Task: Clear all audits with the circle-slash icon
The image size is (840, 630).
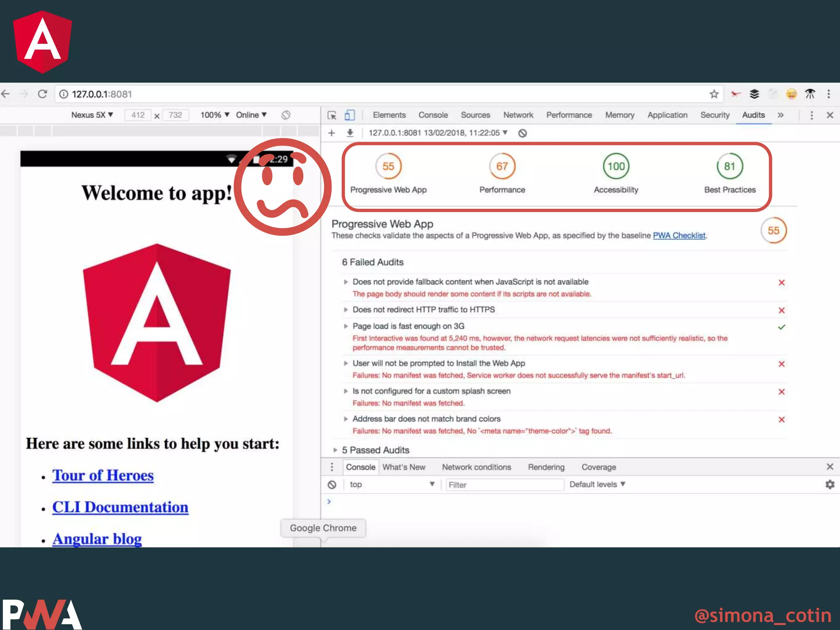Action: pyautogui.click(x=522, y=133)
